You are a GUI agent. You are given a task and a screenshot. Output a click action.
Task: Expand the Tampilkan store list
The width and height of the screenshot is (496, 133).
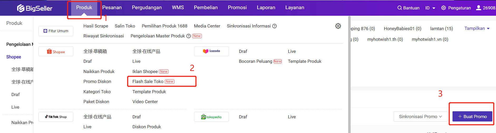tap(477, 28)
